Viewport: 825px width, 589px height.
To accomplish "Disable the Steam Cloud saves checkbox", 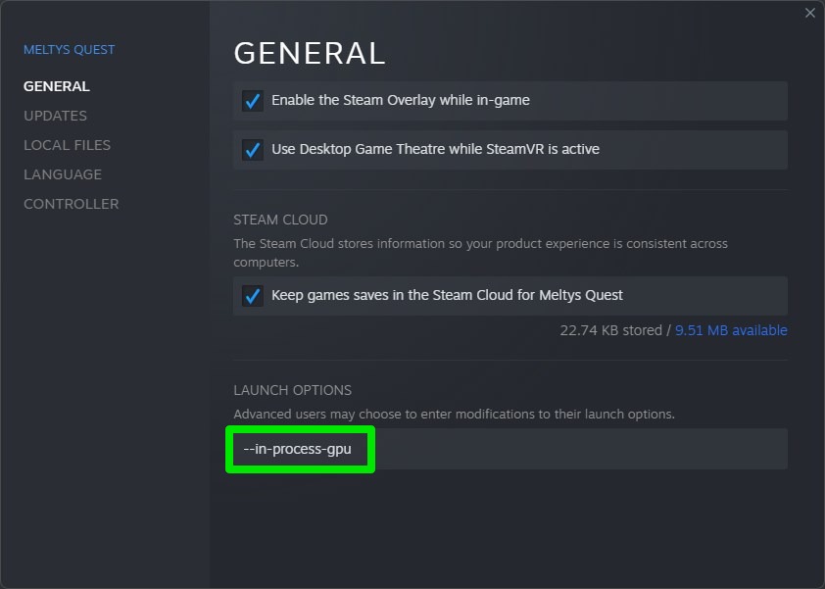I will point(253,296).
